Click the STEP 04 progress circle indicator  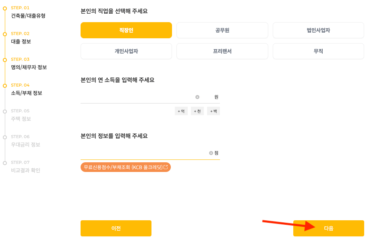coord(5,85)
